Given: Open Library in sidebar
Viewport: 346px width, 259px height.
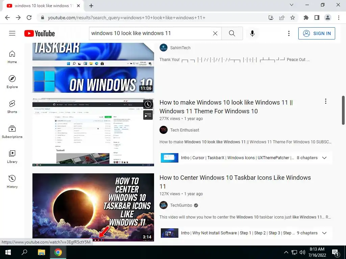Looking at the screenshot, I should point(12,156).
